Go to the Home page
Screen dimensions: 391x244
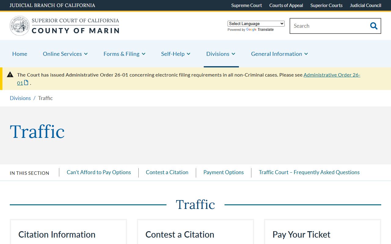point(20,54)
